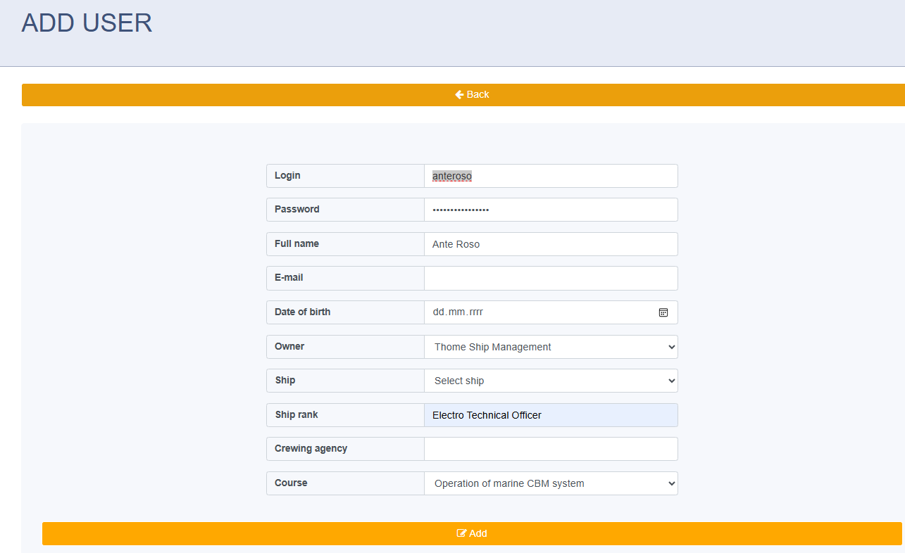Viewport: 905px width, 553px height.
Task: Click the Course field label
Action: [291, 483]
